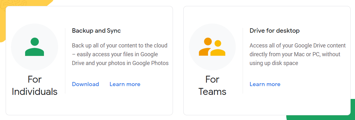The height and width of the screenshot is (120, 355).
Task: Click the vertical divider in the Teams card
Action: pyautogui.click(x=243, y=61)
